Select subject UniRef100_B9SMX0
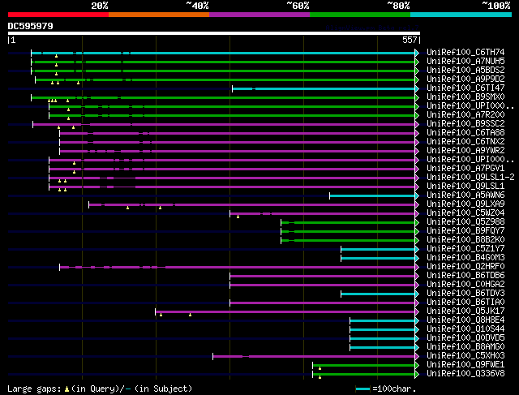This screenshot has height=395, width=519. (465, 97)
